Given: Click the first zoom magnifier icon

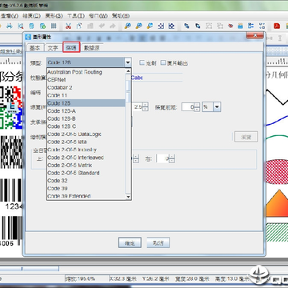Looking at the screenshot, I should tap(128, 26).
